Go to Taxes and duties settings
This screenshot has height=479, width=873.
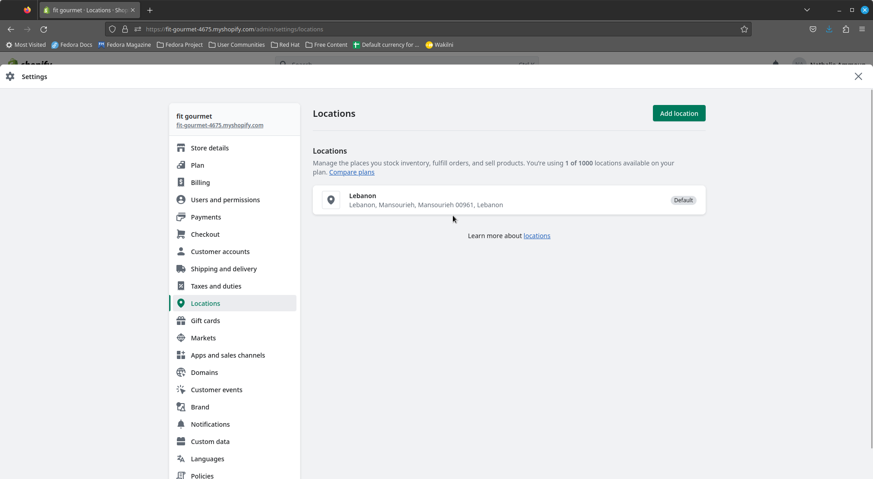(216, 286)
